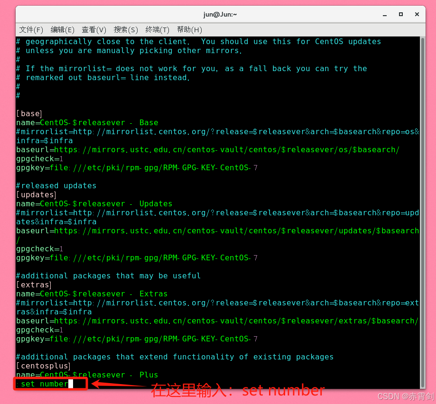Open the 终端(T) menu
The width and height of the screenshot is (436, 404).
click(x=158, y=30)
